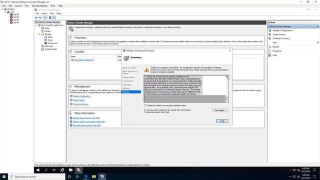Screen dimensions: 320x180
Task: Click Properties text in Actions pane
Action: pyautogui.click(x=277, y=51)
